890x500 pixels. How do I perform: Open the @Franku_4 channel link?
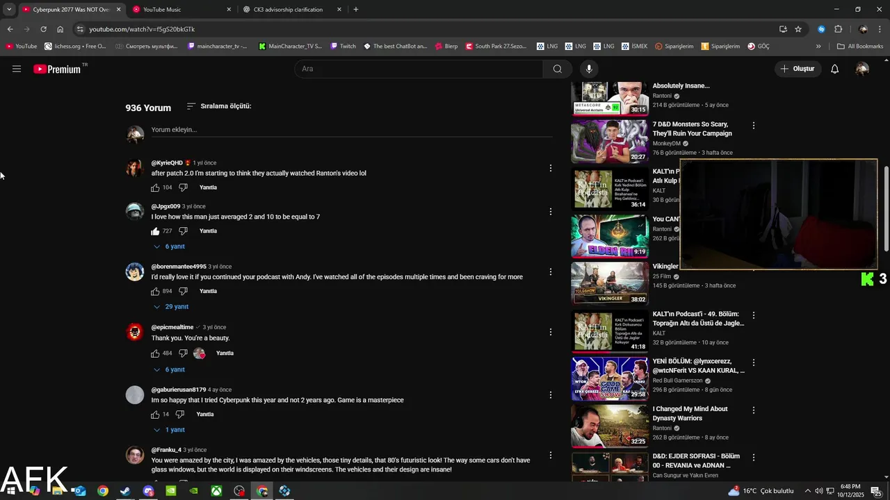coord(166,450)
